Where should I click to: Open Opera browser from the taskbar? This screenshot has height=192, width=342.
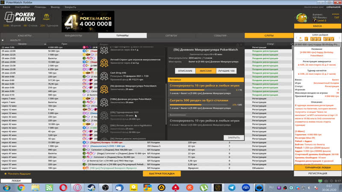pos(63,187)
